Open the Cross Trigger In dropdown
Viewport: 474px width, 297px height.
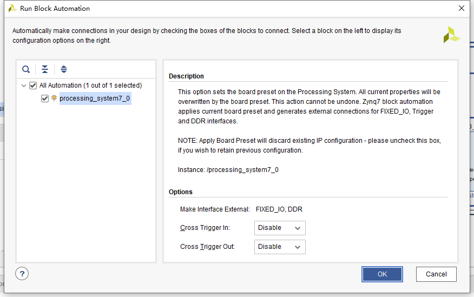click(x=280, y=228)
